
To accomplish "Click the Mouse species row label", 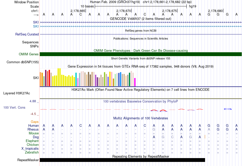I will 34,133.
